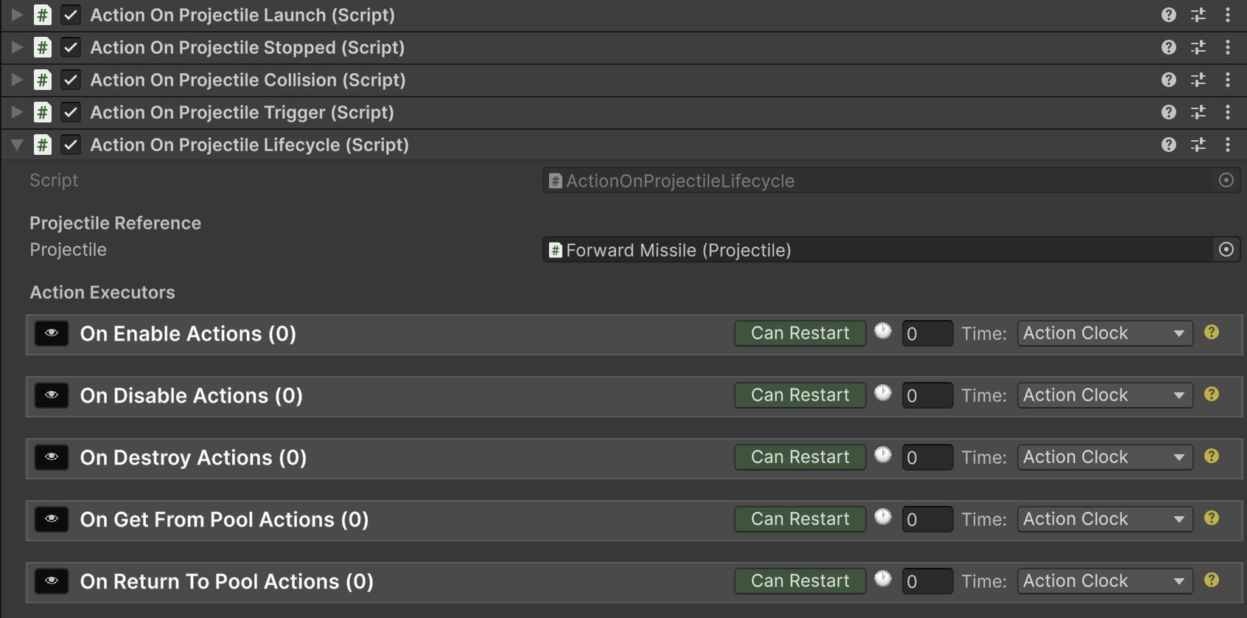
Task: Open presets for Action On Projectile Stopped
Action: 1198,47
